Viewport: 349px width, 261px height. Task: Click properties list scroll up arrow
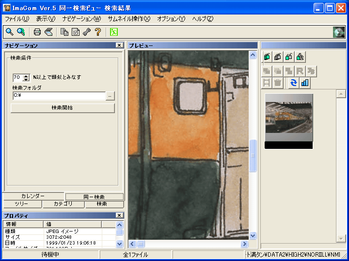pos(120,225)
